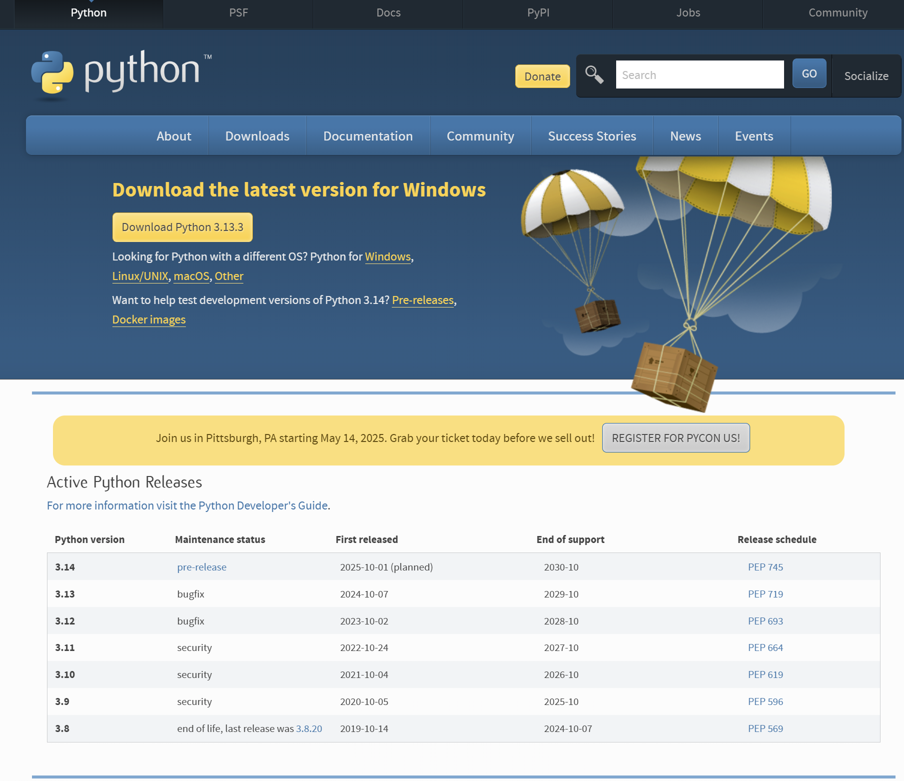The image size is (904, 781).
Task: Click the 2024-10-07 first released date for 3.13
Action: [364, 594]
